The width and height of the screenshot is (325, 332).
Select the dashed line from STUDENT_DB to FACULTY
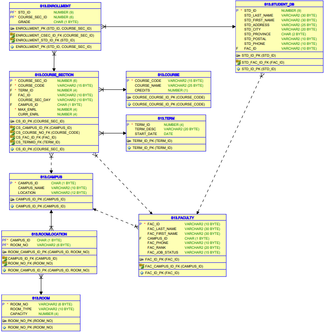(230, 143)
